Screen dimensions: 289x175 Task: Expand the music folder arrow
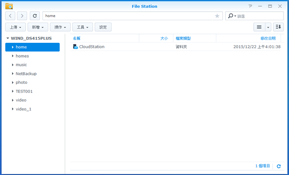13,65
